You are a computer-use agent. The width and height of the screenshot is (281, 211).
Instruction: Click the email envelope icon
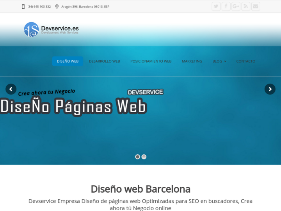(x=255, y=6)
